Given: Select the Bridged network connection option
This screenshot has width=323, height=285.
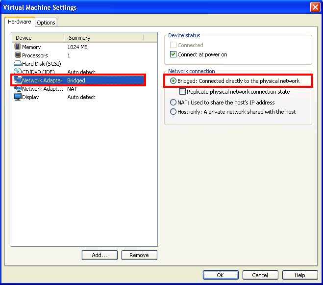Looking at the screenshot, I should (173, 81).
